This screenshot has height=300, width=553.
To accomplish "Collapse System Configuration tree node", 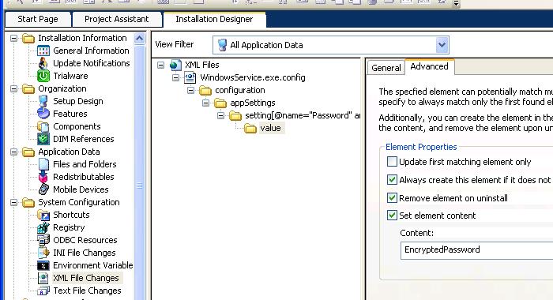I will [x=13, y=202].
